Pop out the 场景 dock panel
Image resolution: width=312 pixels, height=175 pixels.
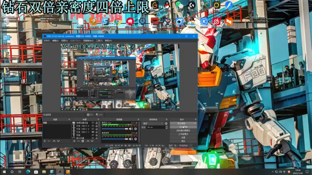pos(69,119)
